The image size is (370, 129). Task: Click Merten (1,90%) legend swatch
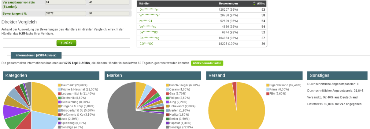pos(167,110)
